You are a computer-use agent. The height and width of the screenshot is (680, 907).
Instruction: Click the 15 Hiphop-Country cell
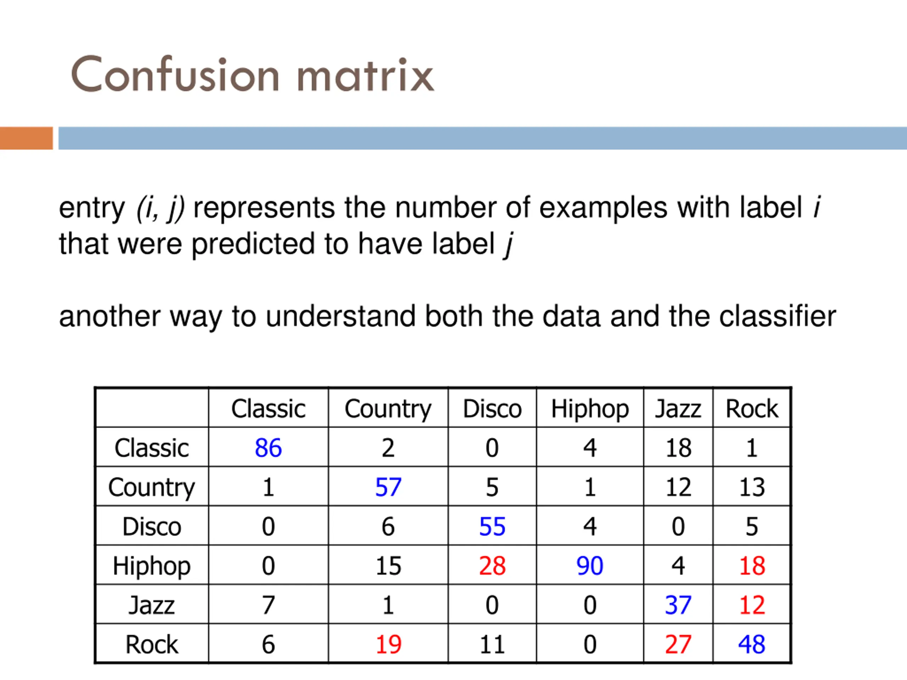click(x=388, y=565)
